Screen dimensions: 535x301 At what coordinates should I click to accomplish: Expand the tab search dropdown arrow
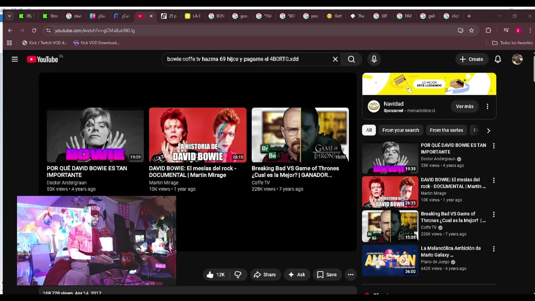click(x=9, y=16)
